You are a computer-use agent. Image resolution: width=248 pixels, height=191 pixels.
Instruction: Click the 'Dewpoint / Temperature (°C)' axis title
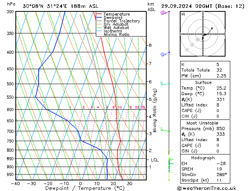(x=85, y=188)
